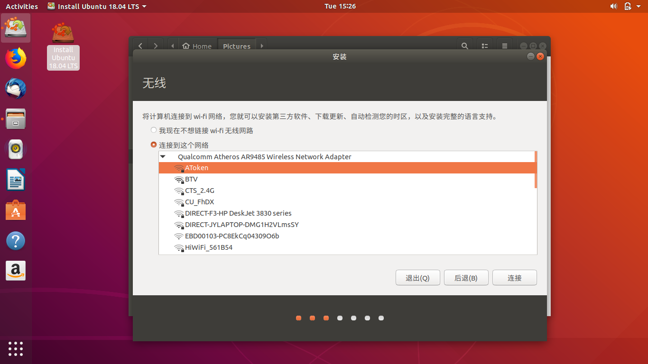This screenshot has height=364, width=648.
Task: Show the applications grid
Action: [16, 348]
